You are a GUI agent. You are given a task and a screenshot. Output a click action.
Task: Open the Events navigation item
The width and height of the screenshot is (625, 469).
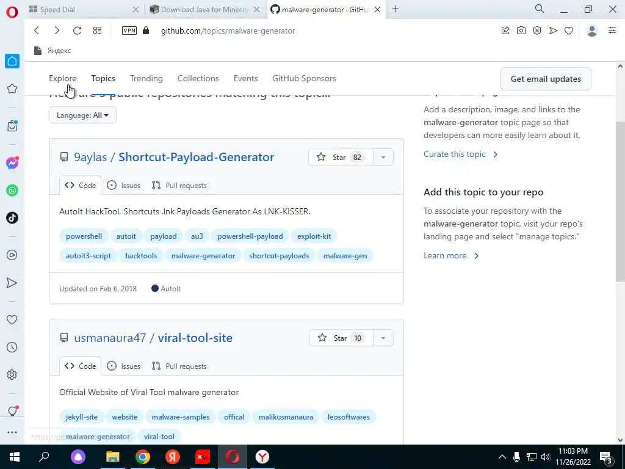coord(245,79)
